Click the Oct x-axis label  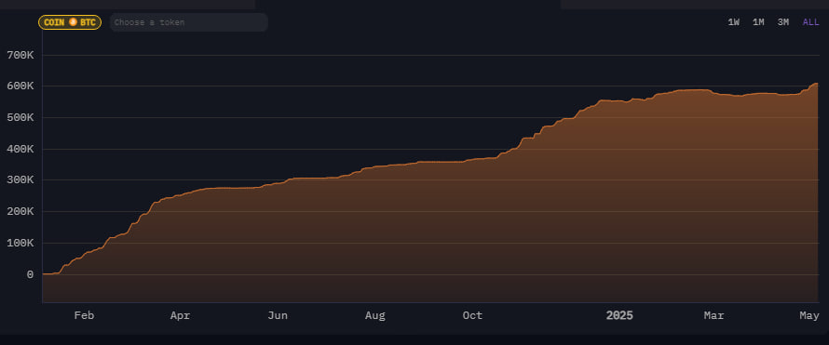472,315
